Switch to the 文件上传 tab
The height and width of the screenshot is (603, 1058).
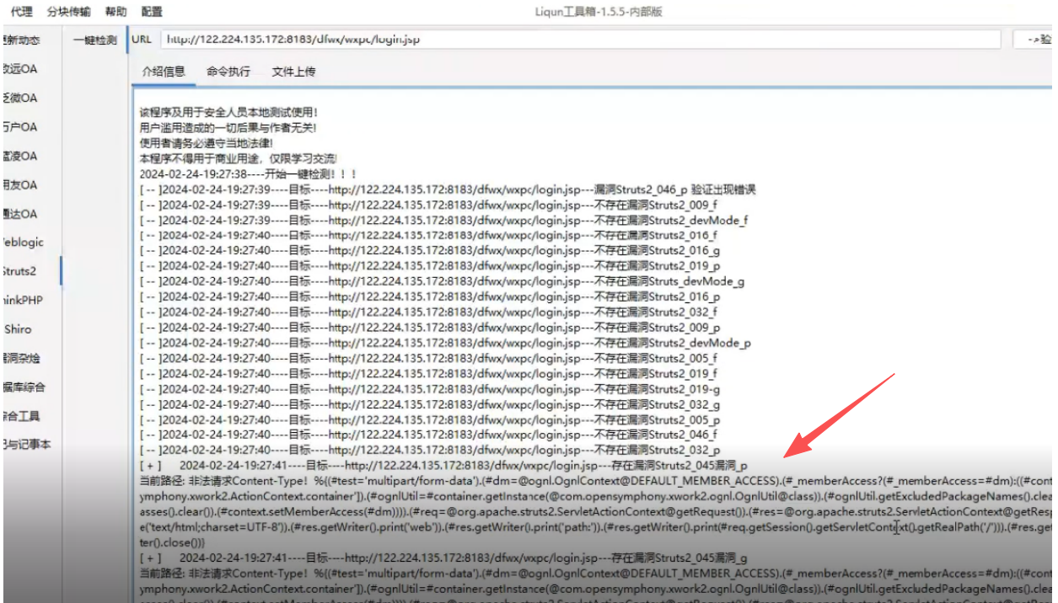(x=293, y=72)
